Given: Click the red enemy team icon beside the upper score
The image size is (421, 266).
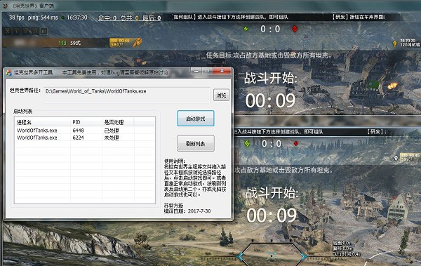Looking at the screenshot, I should (x=295, y=29).
